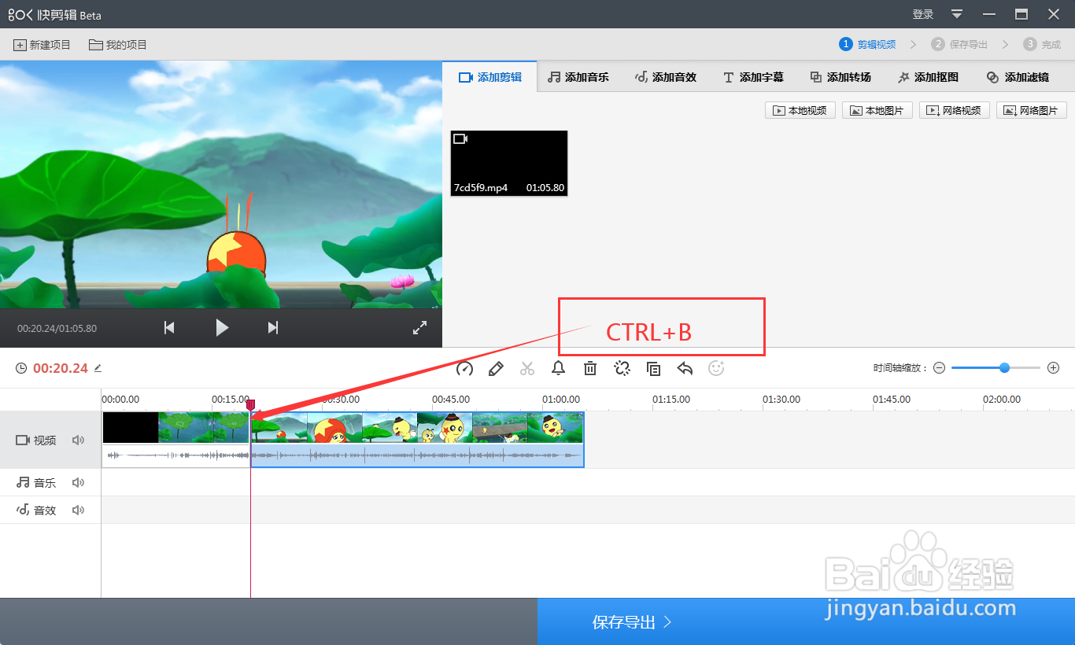The height and width of the screenshot is (645, 1075).
Task: Play the video preview
Action: coord(222,328)
